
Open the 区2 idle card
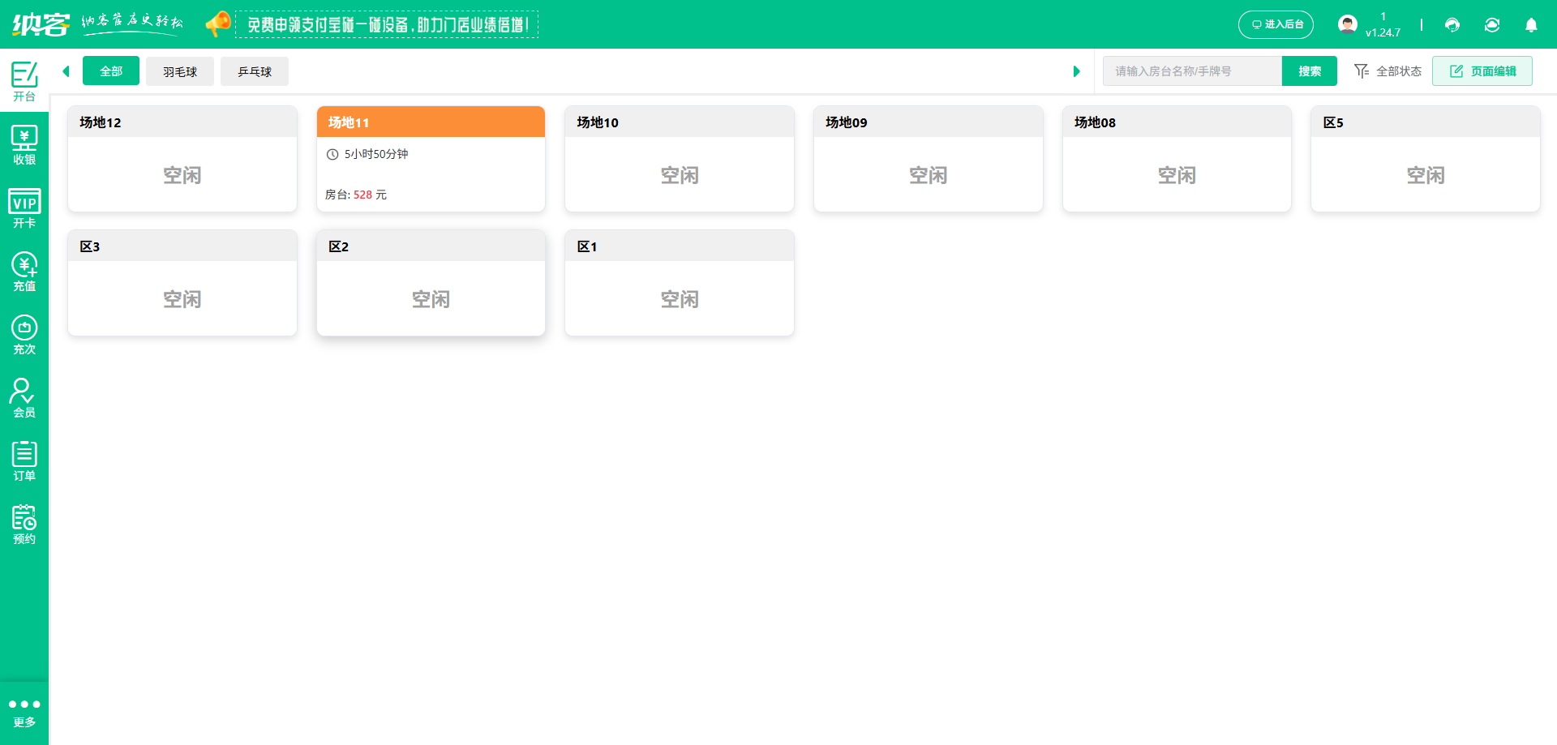pos(431,283)
